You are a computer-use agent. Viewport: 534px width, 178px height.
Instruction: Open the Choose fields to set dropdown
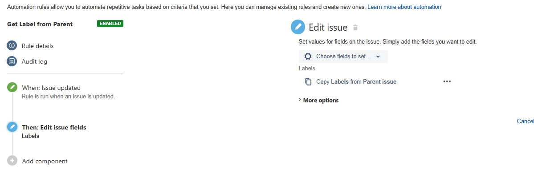coord(343,57)
